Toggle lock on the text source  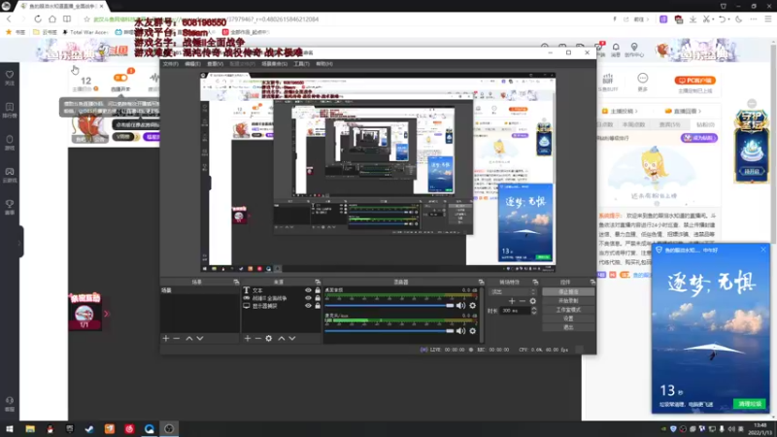[x=318, y=290]
